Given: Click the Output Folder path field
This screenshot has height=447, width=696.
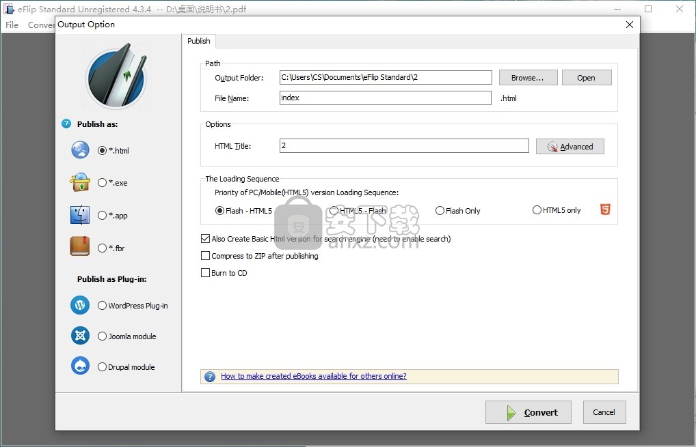Looking at the screenshot, I should tap(386, 77).
